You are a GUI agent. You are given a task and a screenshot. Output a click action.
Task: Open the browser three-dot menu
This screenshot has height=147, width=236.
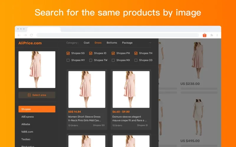[x=217, y=35]
